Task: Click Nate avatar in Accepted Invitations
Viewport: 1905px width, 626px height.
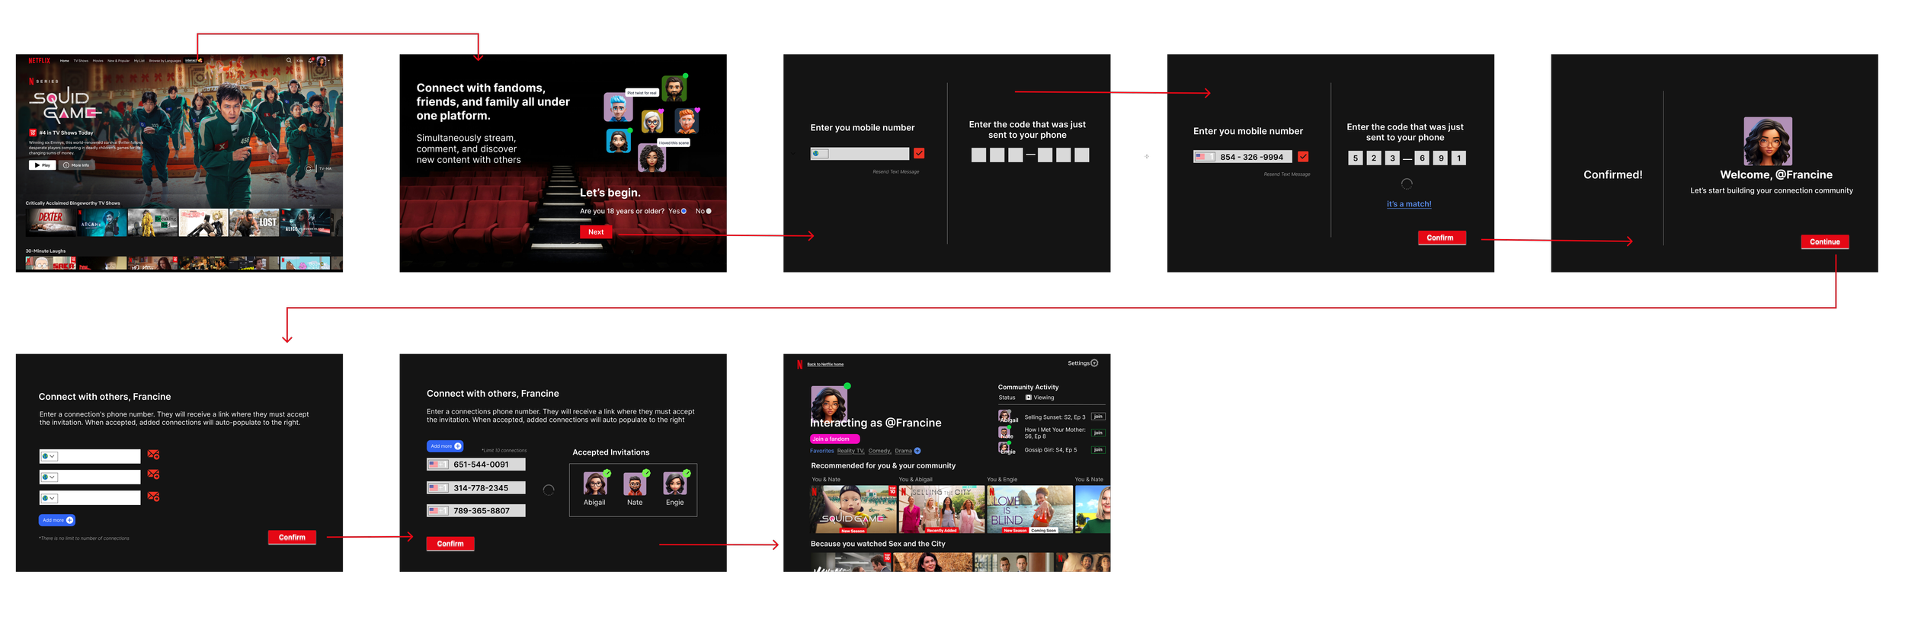Action: 635,484
